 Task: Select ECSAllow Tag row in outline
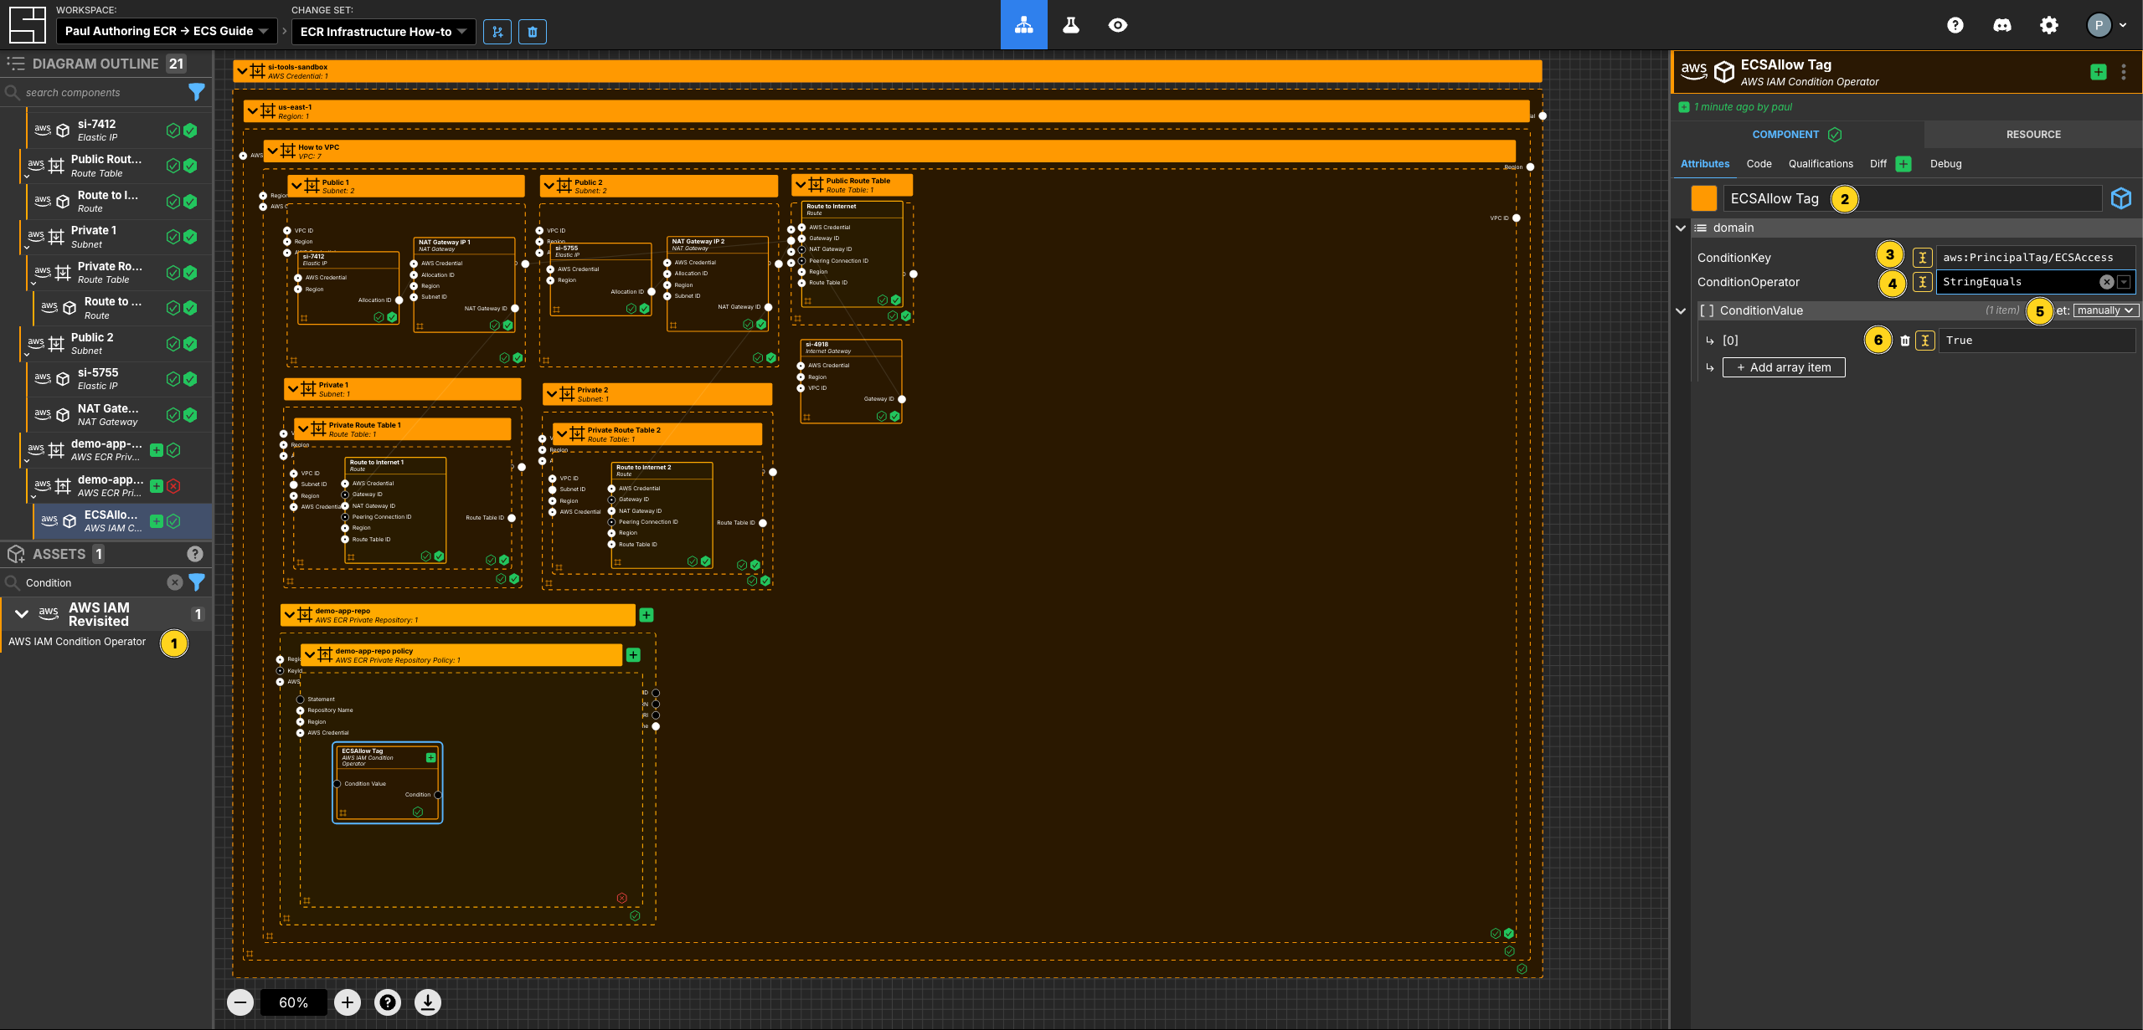[123, 521]
